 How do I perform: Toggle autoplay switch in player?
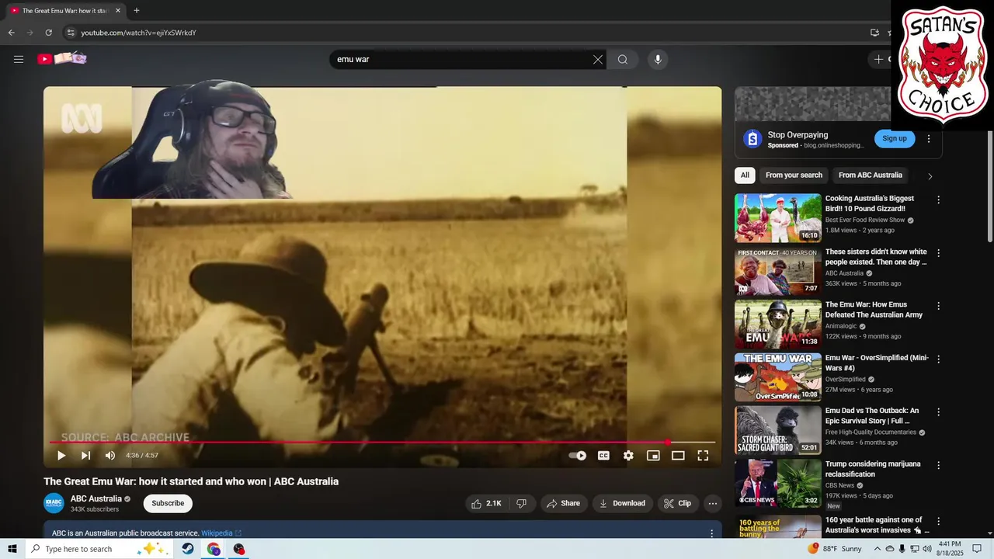point(578,456)
